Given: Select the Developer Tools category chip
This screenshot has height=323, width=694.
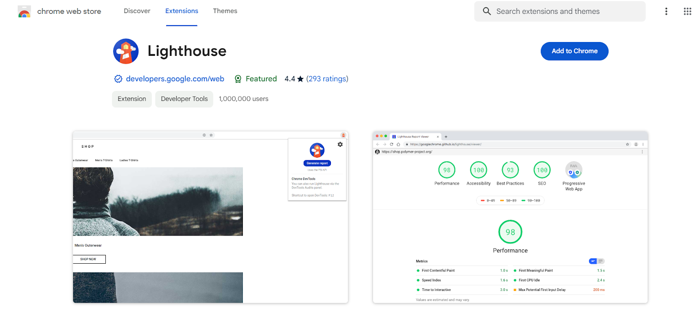Looking at the screenshot, I should pos(184,99).
